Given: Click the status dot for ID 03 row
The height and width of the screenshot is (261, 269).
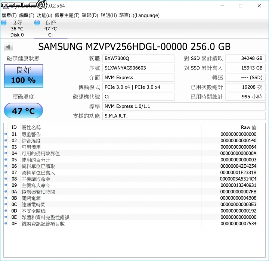Looking at the screenshot, I should [6, 147].
